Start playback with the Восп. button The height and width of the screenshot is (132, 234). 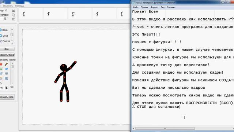pos(4,30)
